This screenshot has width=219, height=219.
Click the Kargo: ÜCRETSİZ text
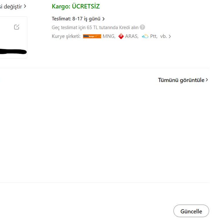click(76, 7)
